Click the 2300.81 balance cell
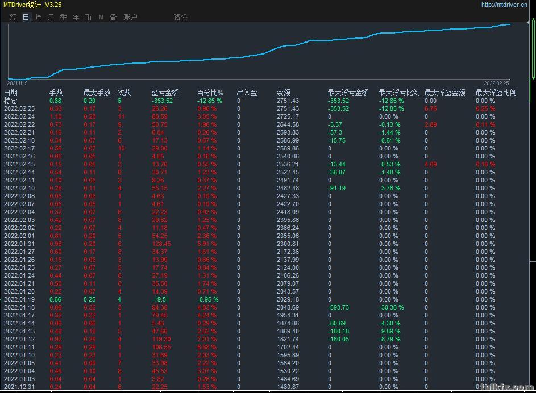The image size is (536, 393). [x=288, y=244]
